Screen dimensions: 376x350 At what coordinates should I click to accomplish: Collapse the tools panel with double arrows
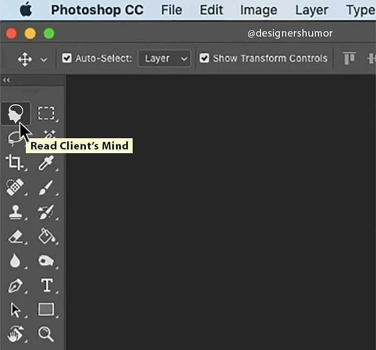pyautogui.click(x=6, y=80)
